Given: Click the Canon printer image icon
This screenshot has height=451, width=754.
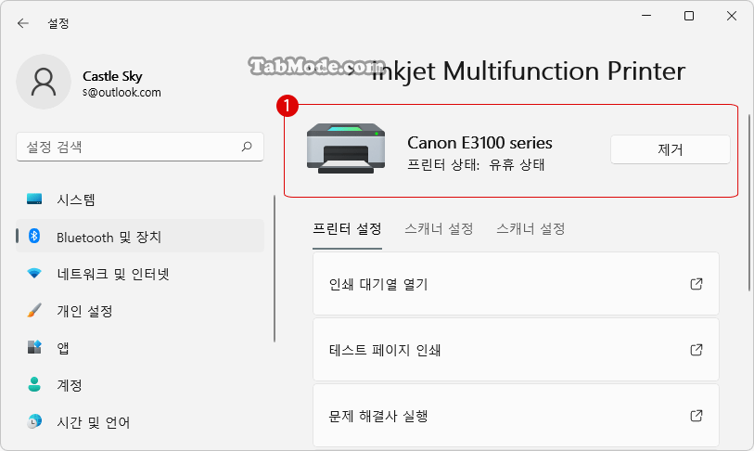Looking at the screenshot, I should point(346,148).
